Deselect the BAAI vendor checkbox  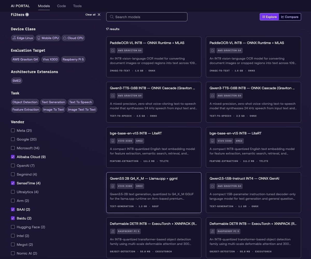pos(13,210)
